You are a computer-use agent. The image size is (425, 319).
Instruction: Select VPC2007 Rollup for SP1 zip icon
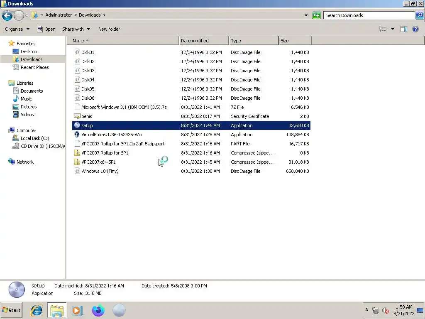tap(77, 153)
